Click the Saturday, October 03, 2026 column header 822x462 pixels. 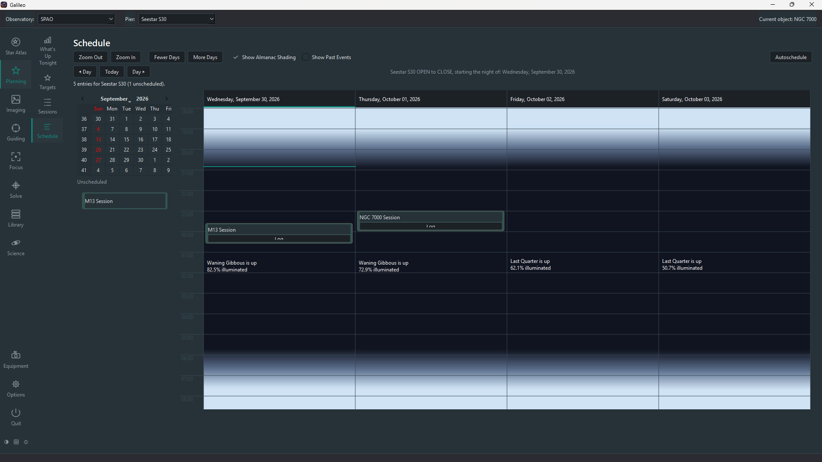point(734,99)
